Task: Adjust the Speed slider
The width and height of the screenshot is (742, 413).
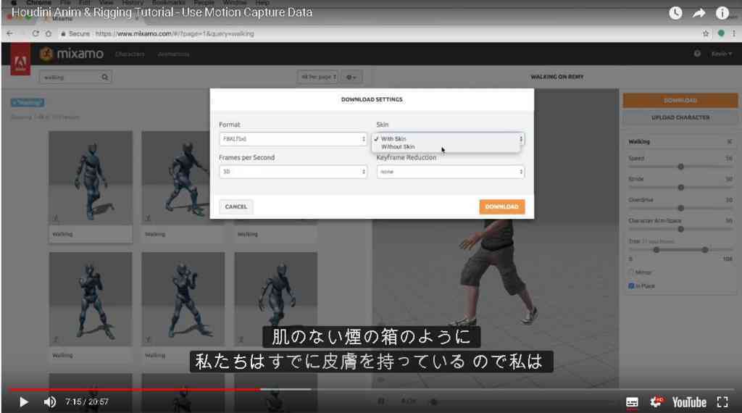Action: click(x=681, y=167)
